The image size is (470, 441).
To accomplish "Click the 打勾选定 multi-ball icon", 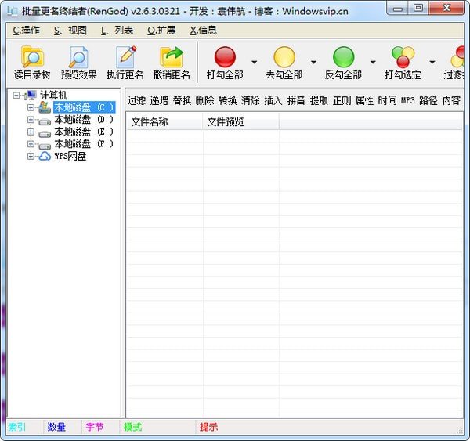I will pos(403,57).
